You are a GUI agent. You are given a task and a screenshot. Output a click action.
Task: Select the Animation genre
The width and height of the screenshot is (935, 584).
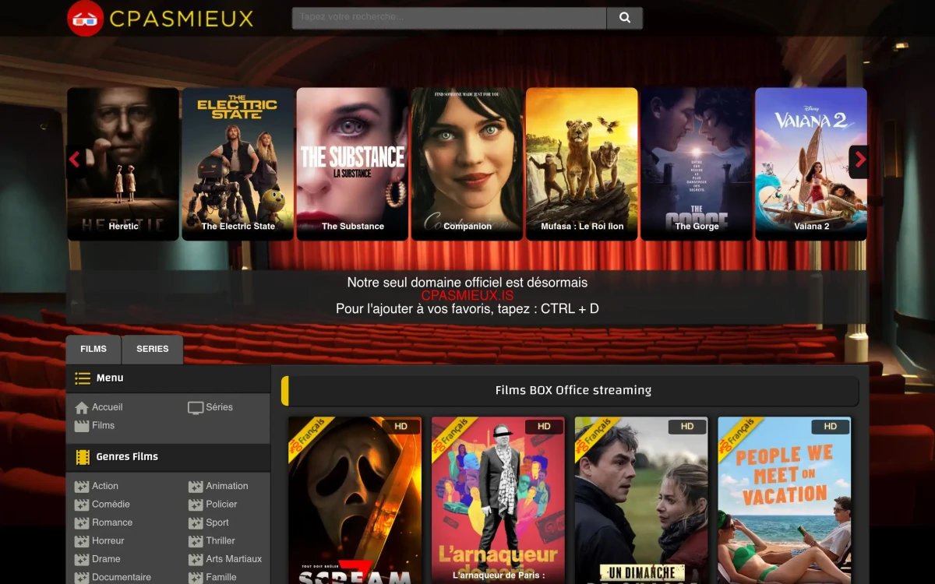click(228, 486)
